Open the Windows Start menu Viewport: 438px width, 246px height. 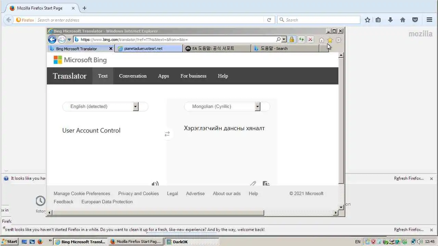(9, 242)
